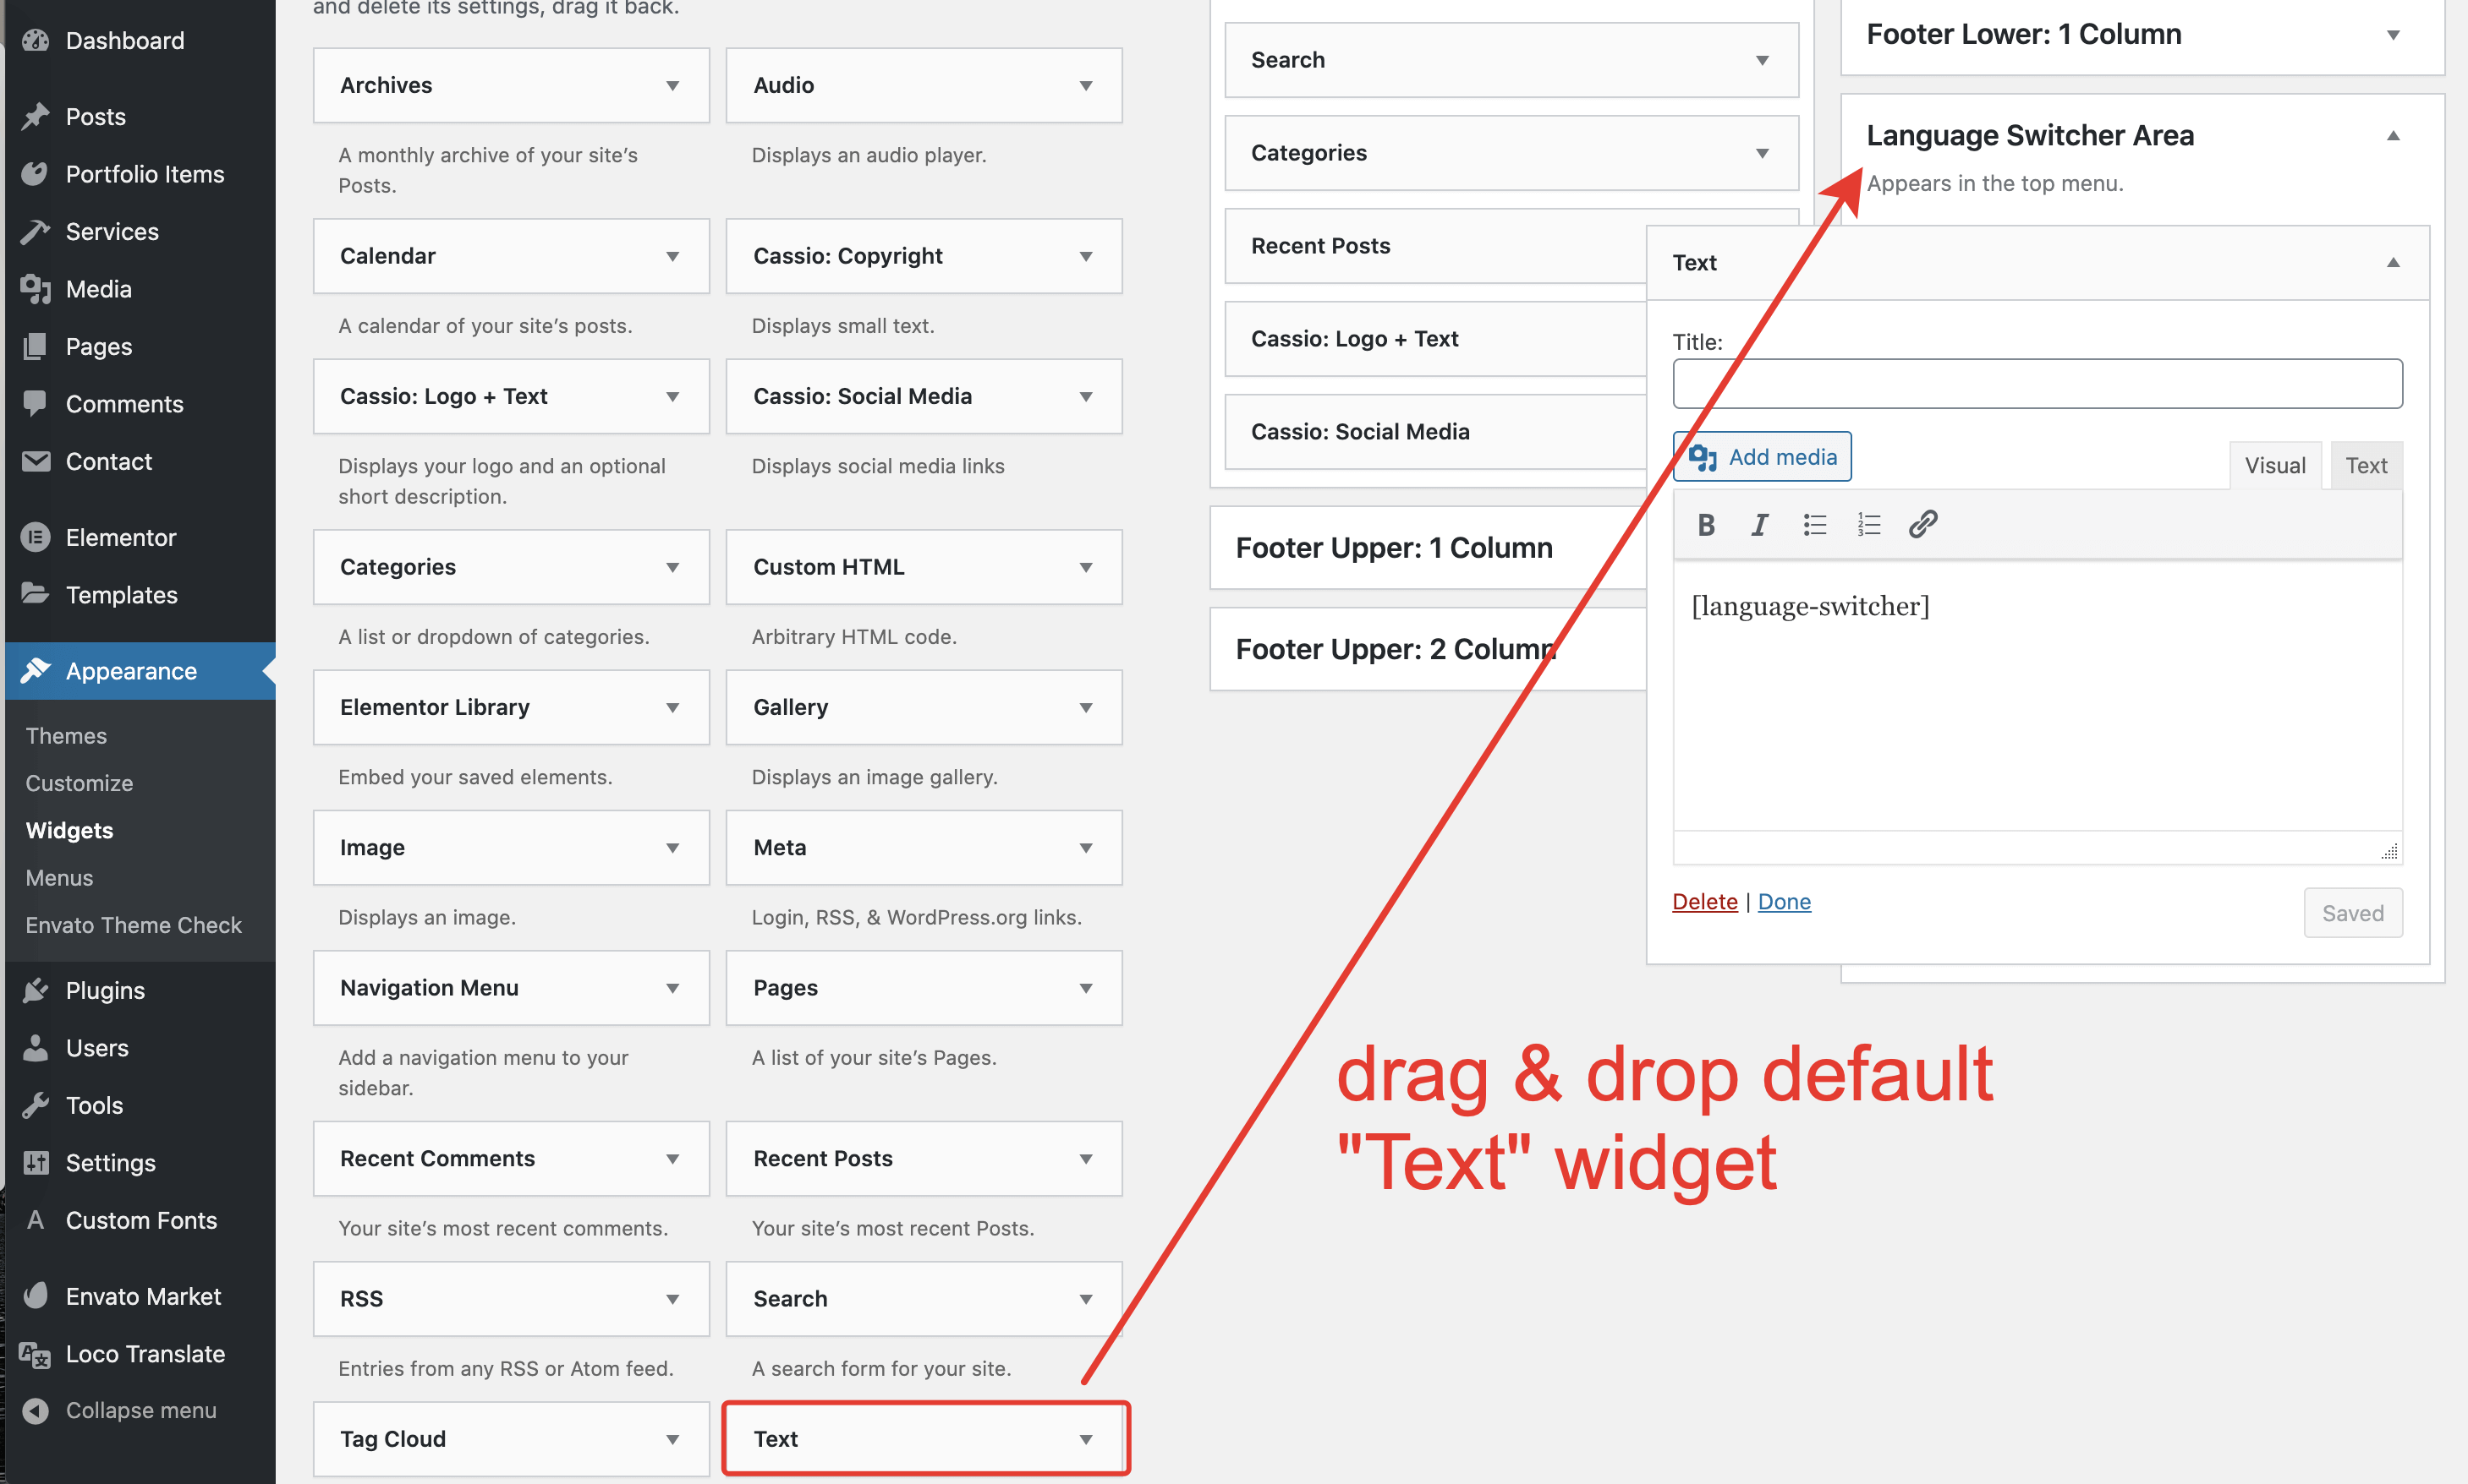Expand the Archives widget options
The height and width of the screenshot is (1484, 2468).
(x=672, y=86)
